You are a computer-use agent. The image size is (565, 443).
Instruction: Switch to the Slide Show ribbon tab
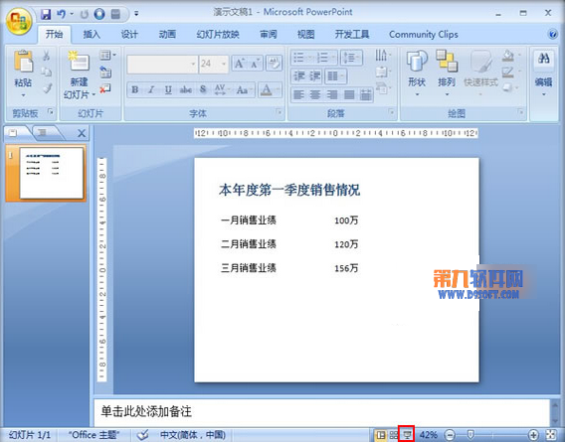pos(218,35)
